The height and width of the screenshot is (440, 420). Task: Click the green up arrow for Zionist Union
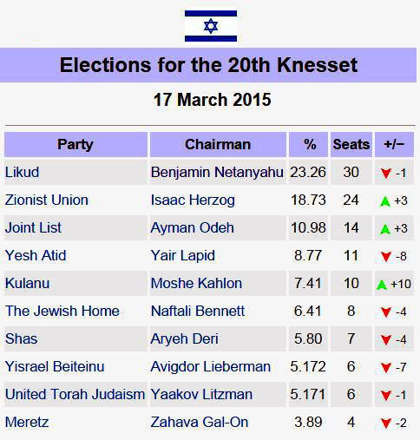point(385,201)
